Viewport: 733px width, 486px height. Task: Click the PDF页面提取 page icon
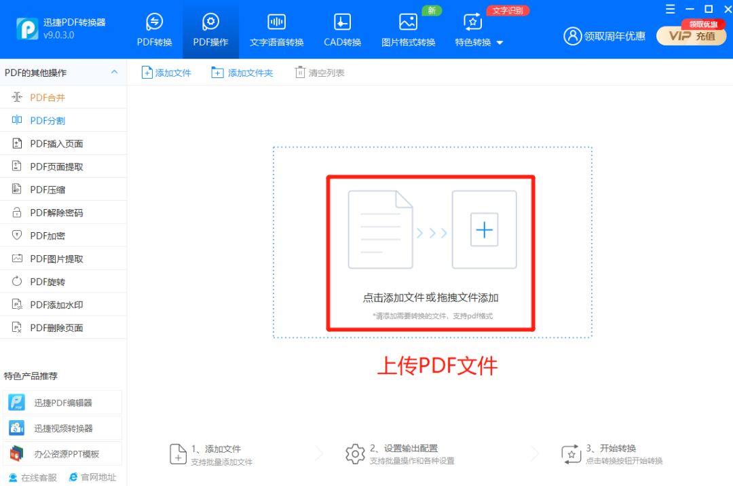[x=17, y=166]
